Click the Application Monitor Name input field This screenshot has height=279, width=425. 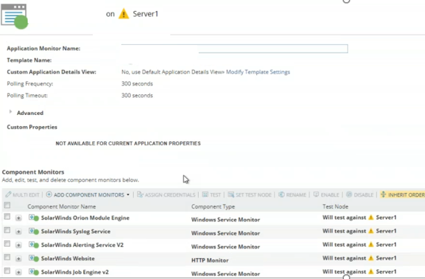pos(235,48)
